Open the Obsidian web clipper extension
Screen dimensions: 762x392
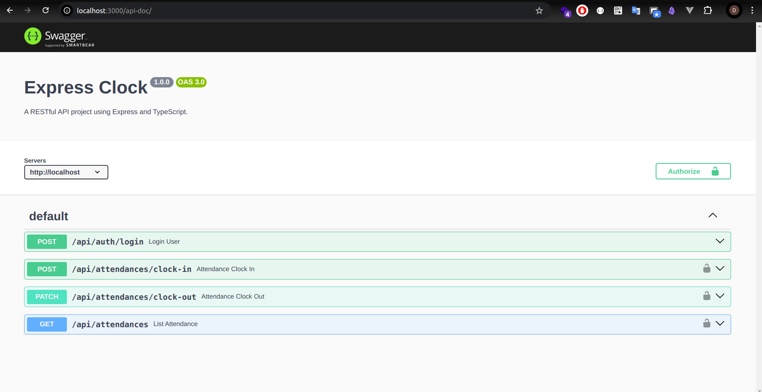click(672, 10)
